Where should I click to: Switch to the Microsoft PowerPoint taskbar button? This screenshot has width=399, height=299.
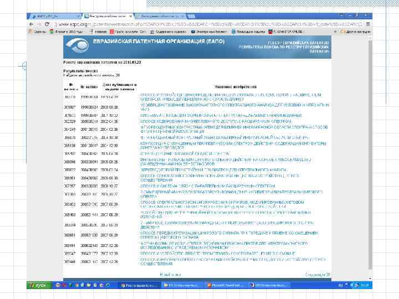226,286
